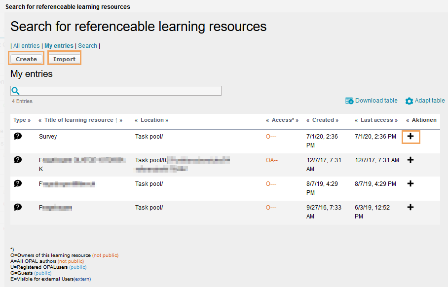Click the Download table icon
The image size is (448, 287).
tap(349, 101)
